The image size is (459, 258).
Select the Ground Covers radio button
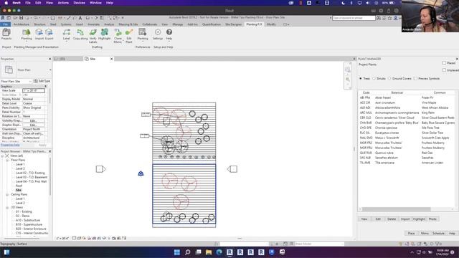389,78
